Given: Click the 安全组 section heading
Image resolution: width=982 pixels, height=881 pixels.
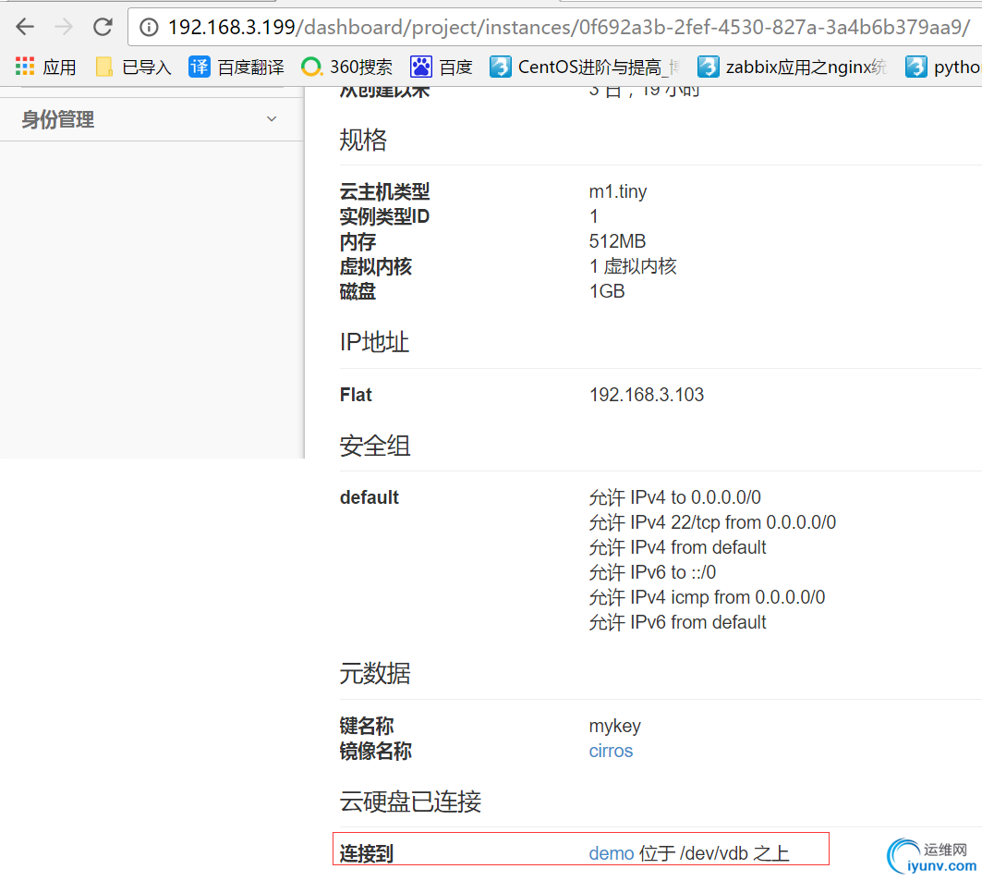Looking at the screenshot, I should 374,446.
